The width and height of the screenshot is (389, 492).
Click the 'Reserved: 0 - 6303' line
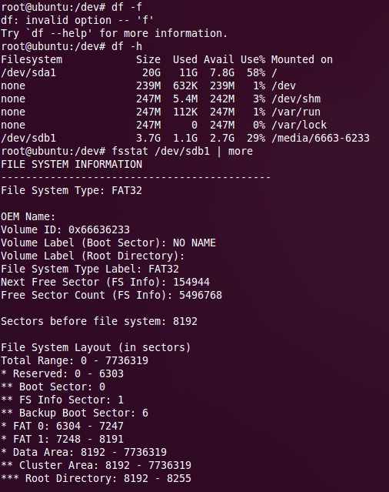62,373
